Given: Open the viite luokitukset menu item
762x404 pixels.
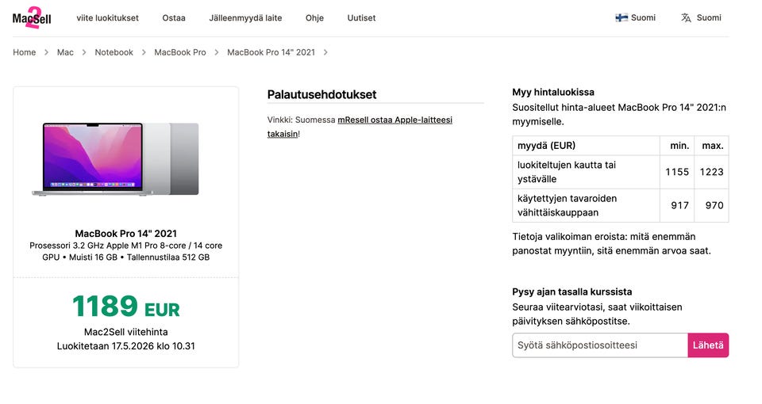Looking at the screenshot, I should tap(107, 18).
